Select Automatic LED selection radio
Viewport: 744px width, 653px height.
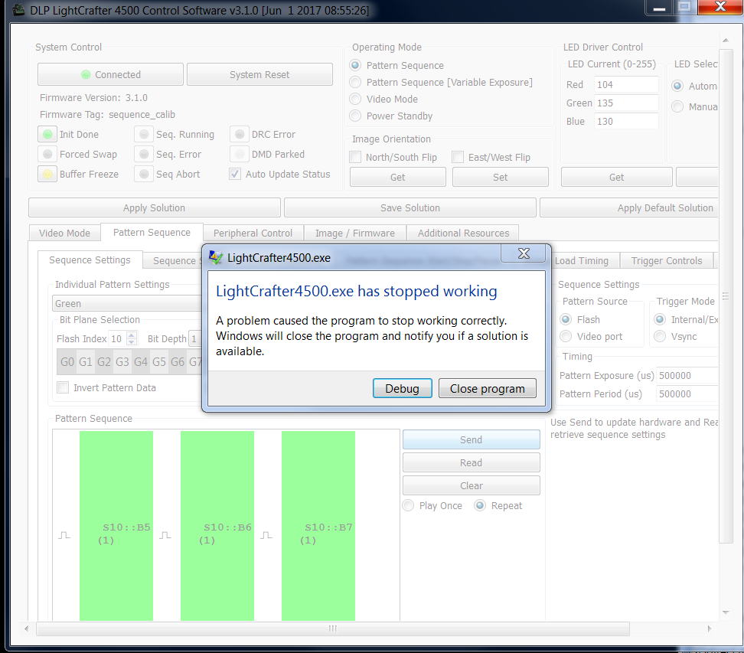(677, 86)
